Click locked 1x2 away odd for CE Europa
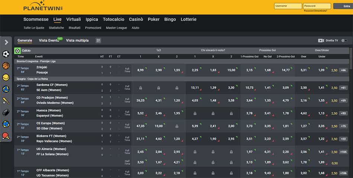 point(177,126)
